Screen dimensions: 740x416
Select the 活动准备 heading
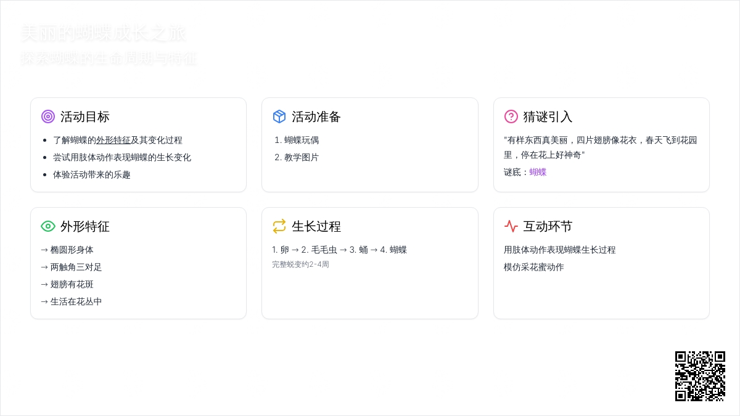pos(316,116)
